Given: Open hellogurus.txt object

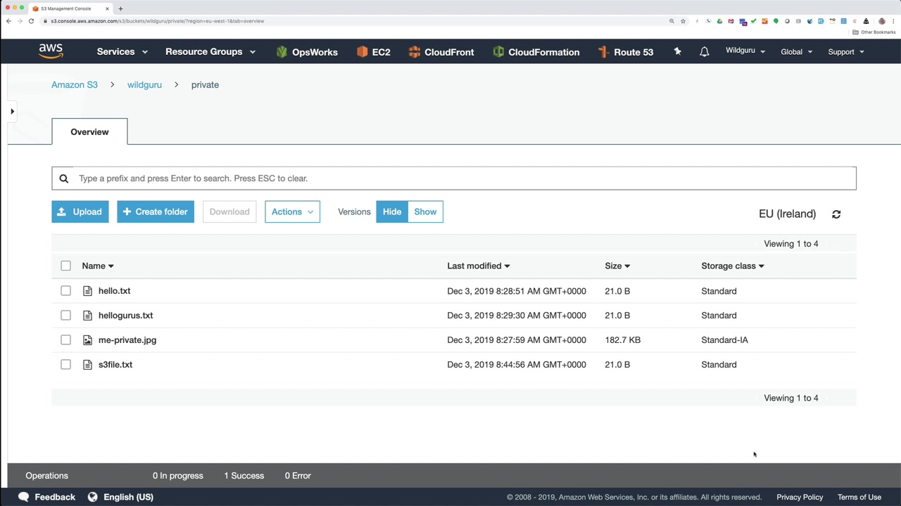Looking at the screenshot, I should 126,316.
